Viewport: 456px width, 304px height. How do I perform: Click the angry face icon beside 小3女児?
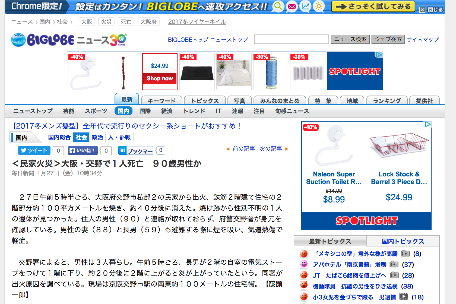pos(304,296)
